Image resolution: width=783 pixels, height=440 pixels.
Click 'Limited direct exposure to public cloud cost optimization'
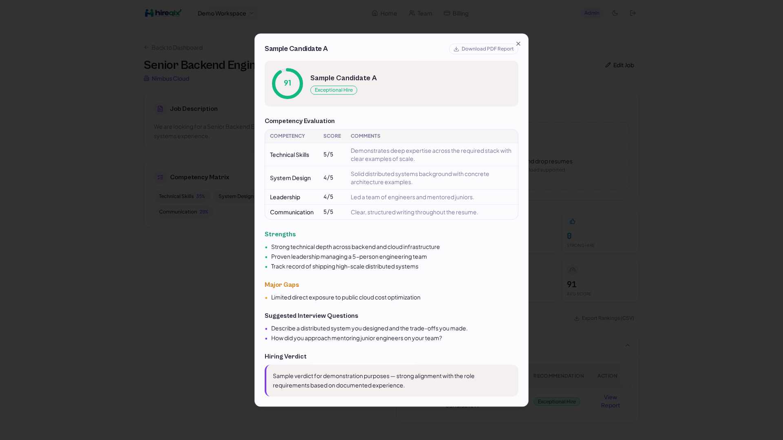(x=346, y=297)
